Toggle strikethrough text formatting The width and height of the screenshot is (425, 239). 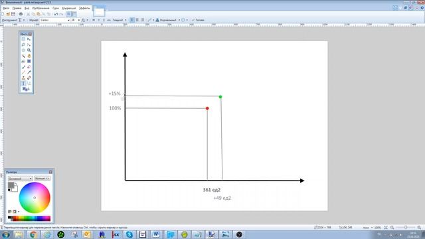coord(109,20)
